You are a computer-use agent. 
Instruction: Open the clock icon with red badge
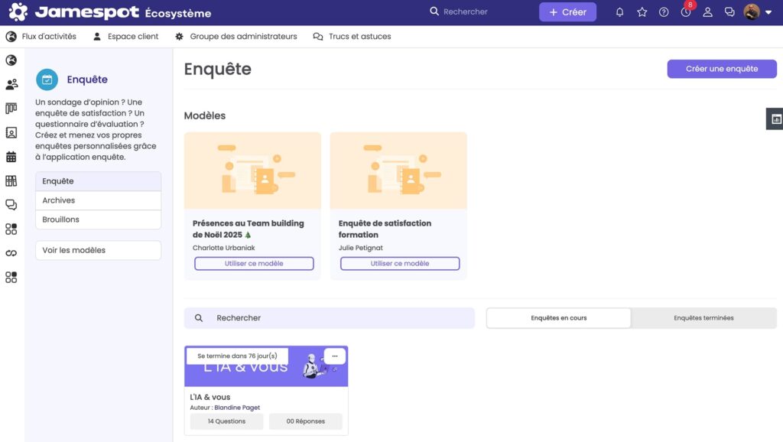coord(686,11)
